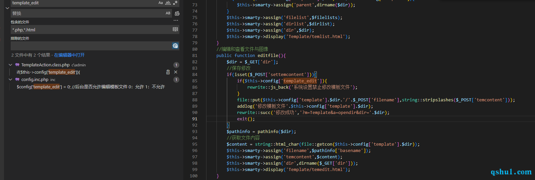Collapse the replace row with the chevron

7,8
